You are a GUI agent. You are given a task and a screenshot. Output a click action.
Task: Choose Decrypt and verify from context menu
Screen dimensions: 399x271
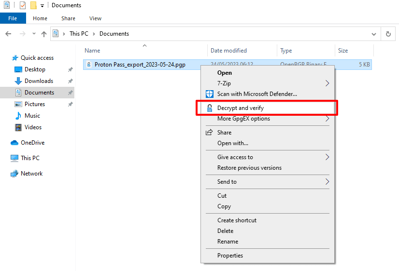click(241, 108)
